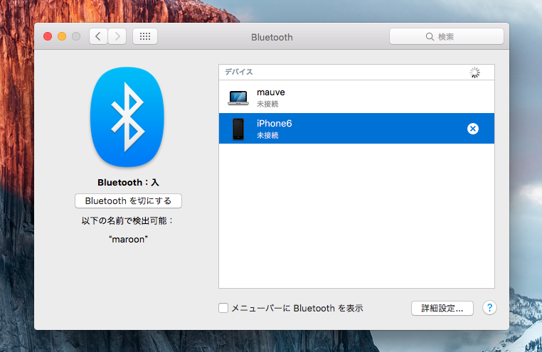Close the window with red button

(x=48, y=36)
